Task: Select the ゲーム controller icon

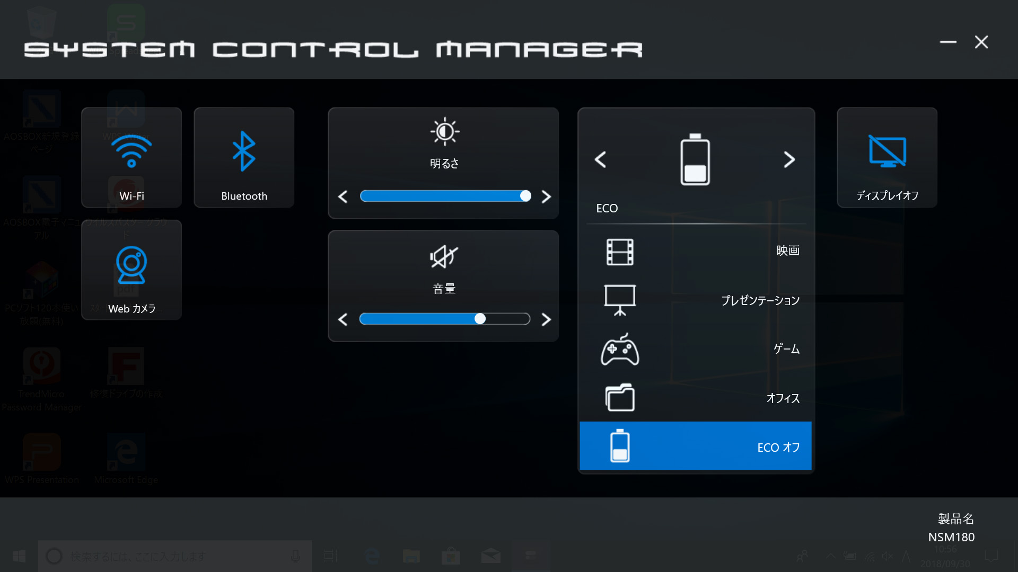Action: [620, 350]
